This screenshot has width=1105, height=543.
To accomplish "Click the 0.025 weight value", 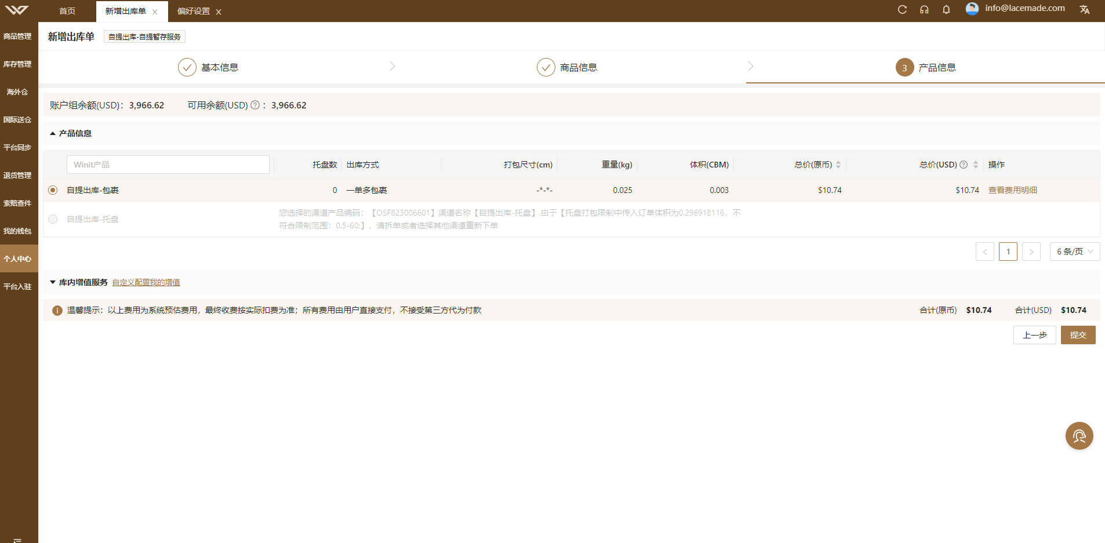I will 623,190.
